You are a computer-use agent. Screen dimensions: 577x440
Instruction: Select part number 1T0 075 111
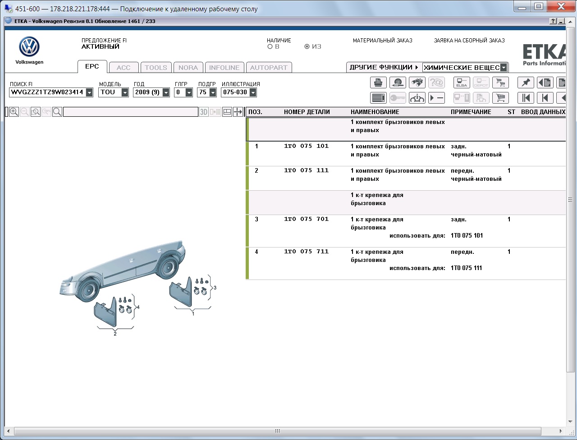click(x=307, y=170)
